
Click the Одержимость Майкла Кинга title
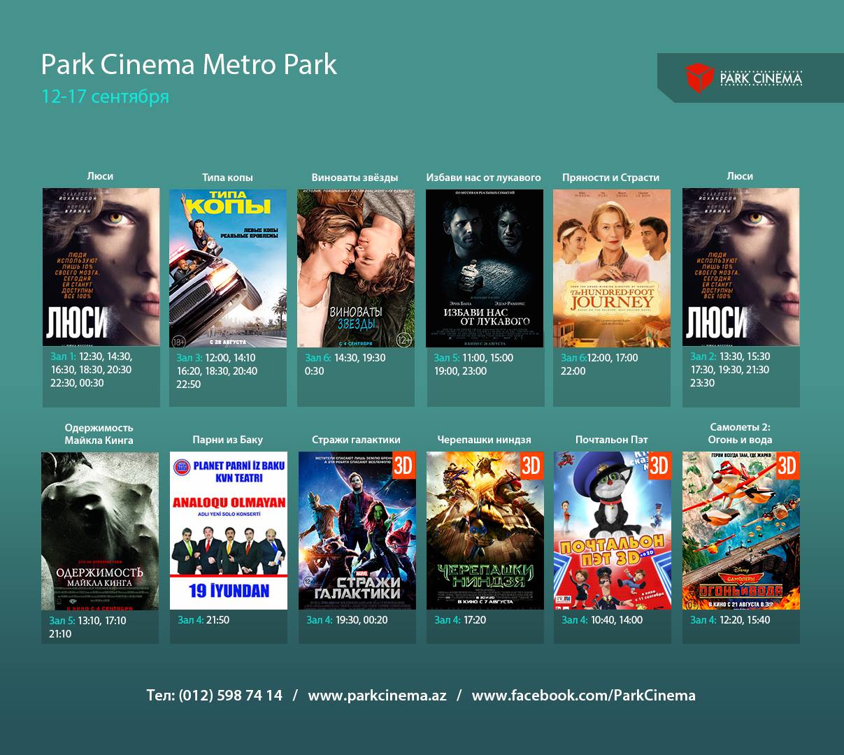click(99, 434)
